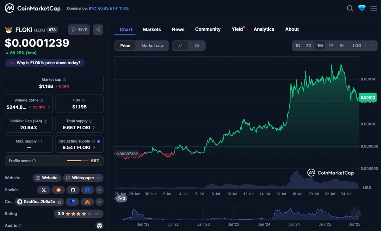Click the circulating supply verified badge
Viewport: 381px width, 231px height.
tap(98, 141)
